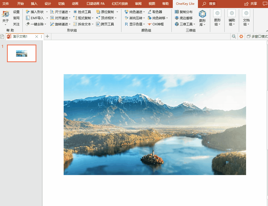Select the lake landscape picture on slide
Viewport: 268px width, 206px height.
(155, 125)
